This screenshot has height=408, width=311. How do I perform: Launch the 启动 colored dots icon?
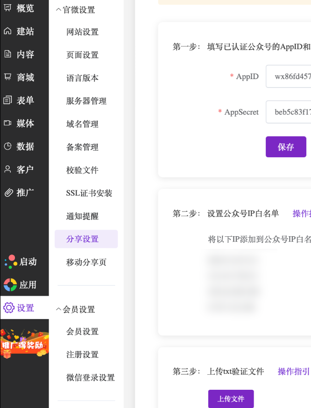[10, 262]
